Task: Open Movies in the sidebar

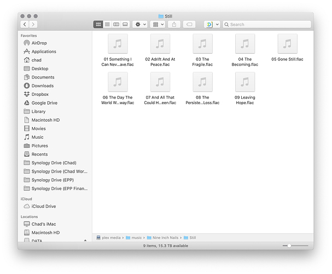Action: click(x=55, y=129)
